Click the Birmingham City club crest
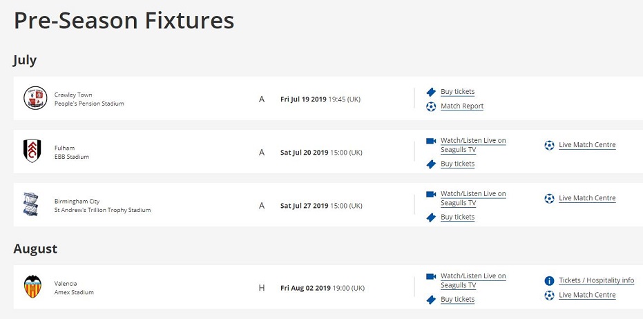This screenshot has height=319, width=643. [31, 204]
